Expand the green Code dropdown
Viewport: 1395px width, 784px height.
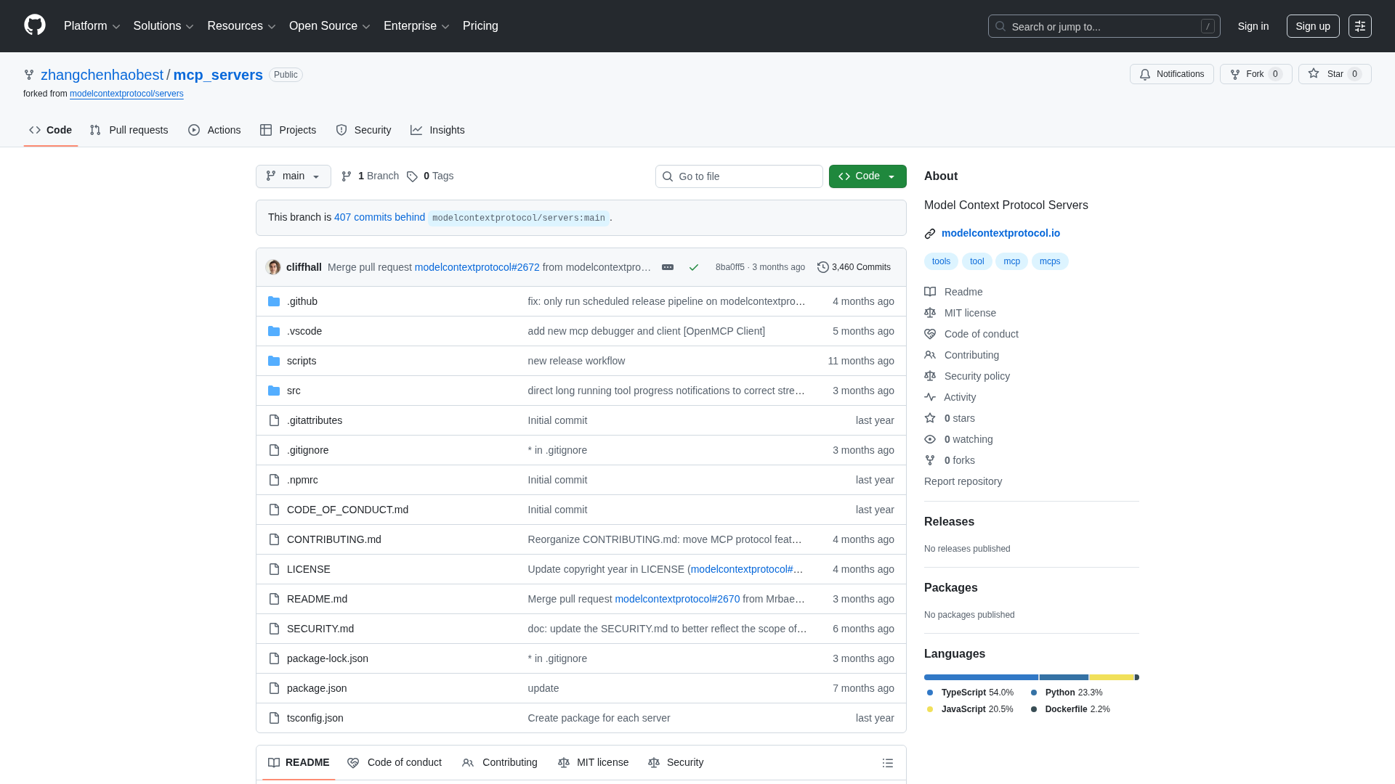868,176
